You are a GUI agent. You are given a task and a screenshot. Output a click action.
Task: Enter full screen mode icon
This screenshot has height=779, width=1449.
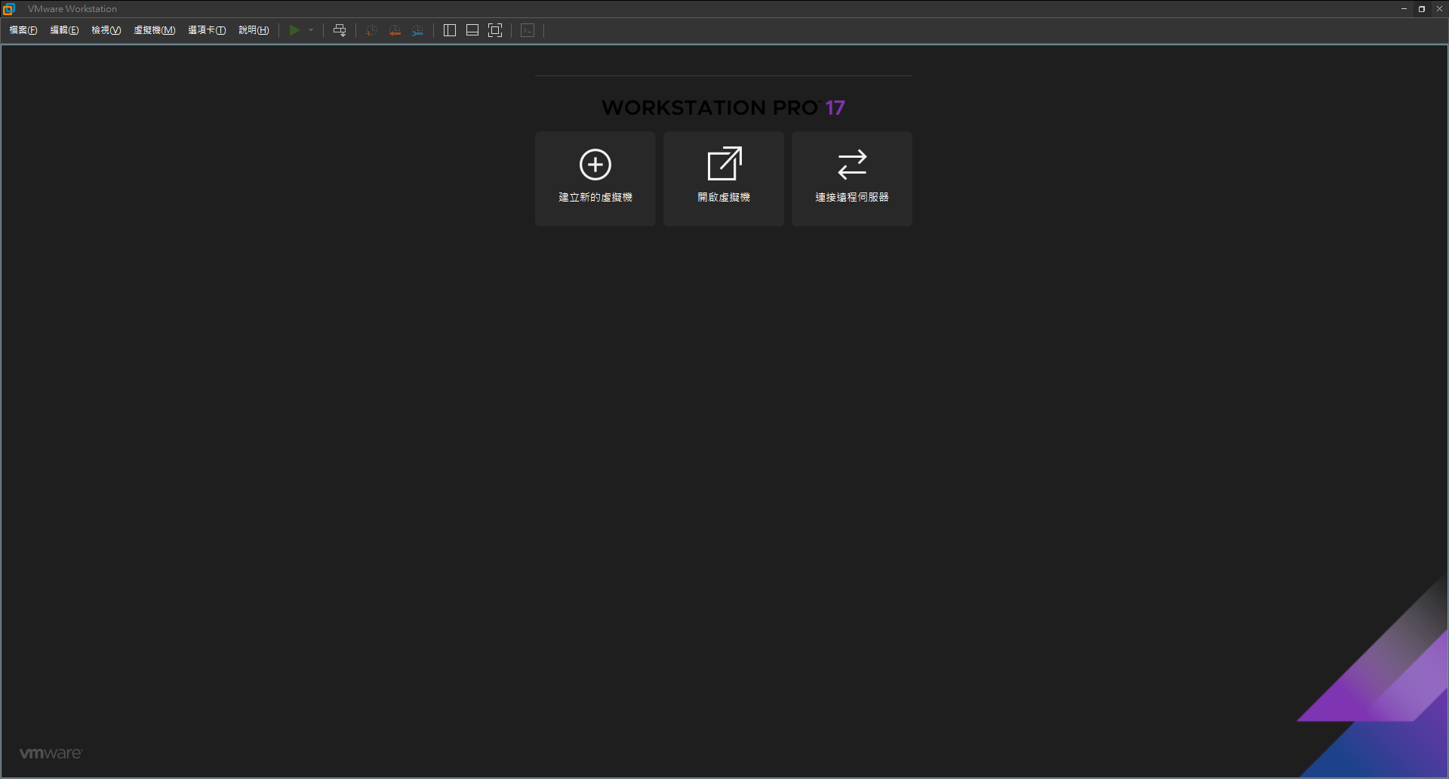tap(495, 30)
